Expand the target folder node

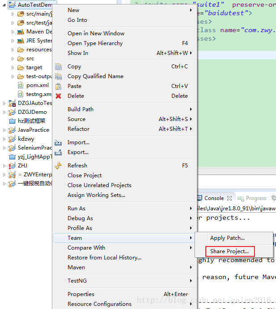tap(13, 67)
